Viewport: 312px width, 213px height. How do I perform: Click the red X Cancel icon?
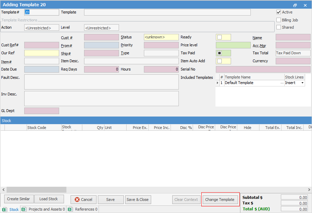coord(77,200)
